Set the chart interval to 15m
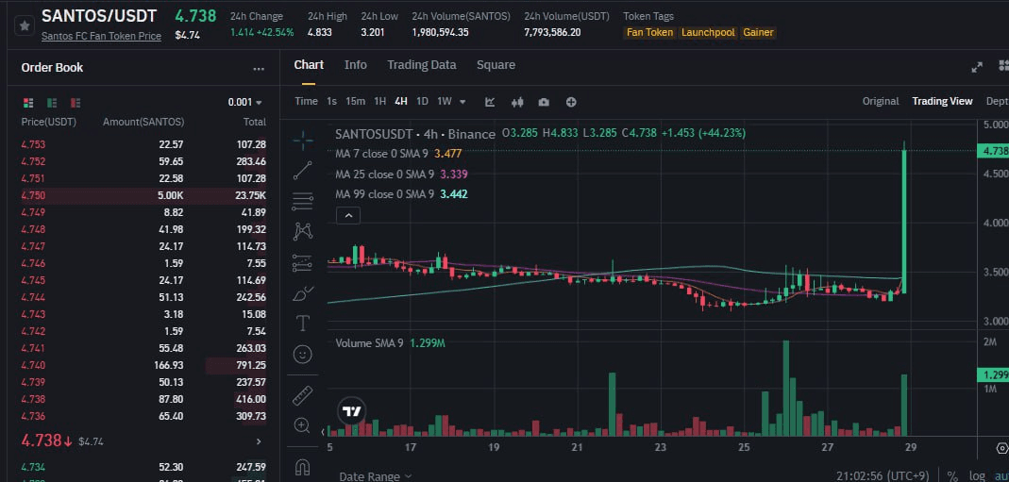Screen dimensions: 1009x482 click(355, 102)
